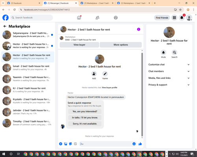This screenshot has height=157, width=197.
Task: Click the chat scrollbar
Action: pyautogui.click(x=142, y=94)
